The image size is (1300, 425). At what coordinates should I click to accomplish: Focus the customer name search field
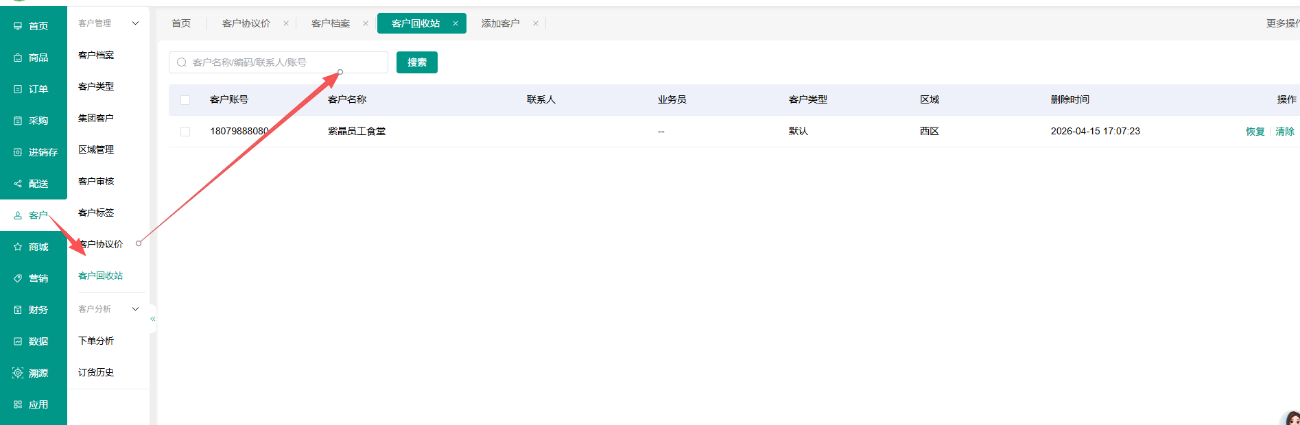point(279,62)
